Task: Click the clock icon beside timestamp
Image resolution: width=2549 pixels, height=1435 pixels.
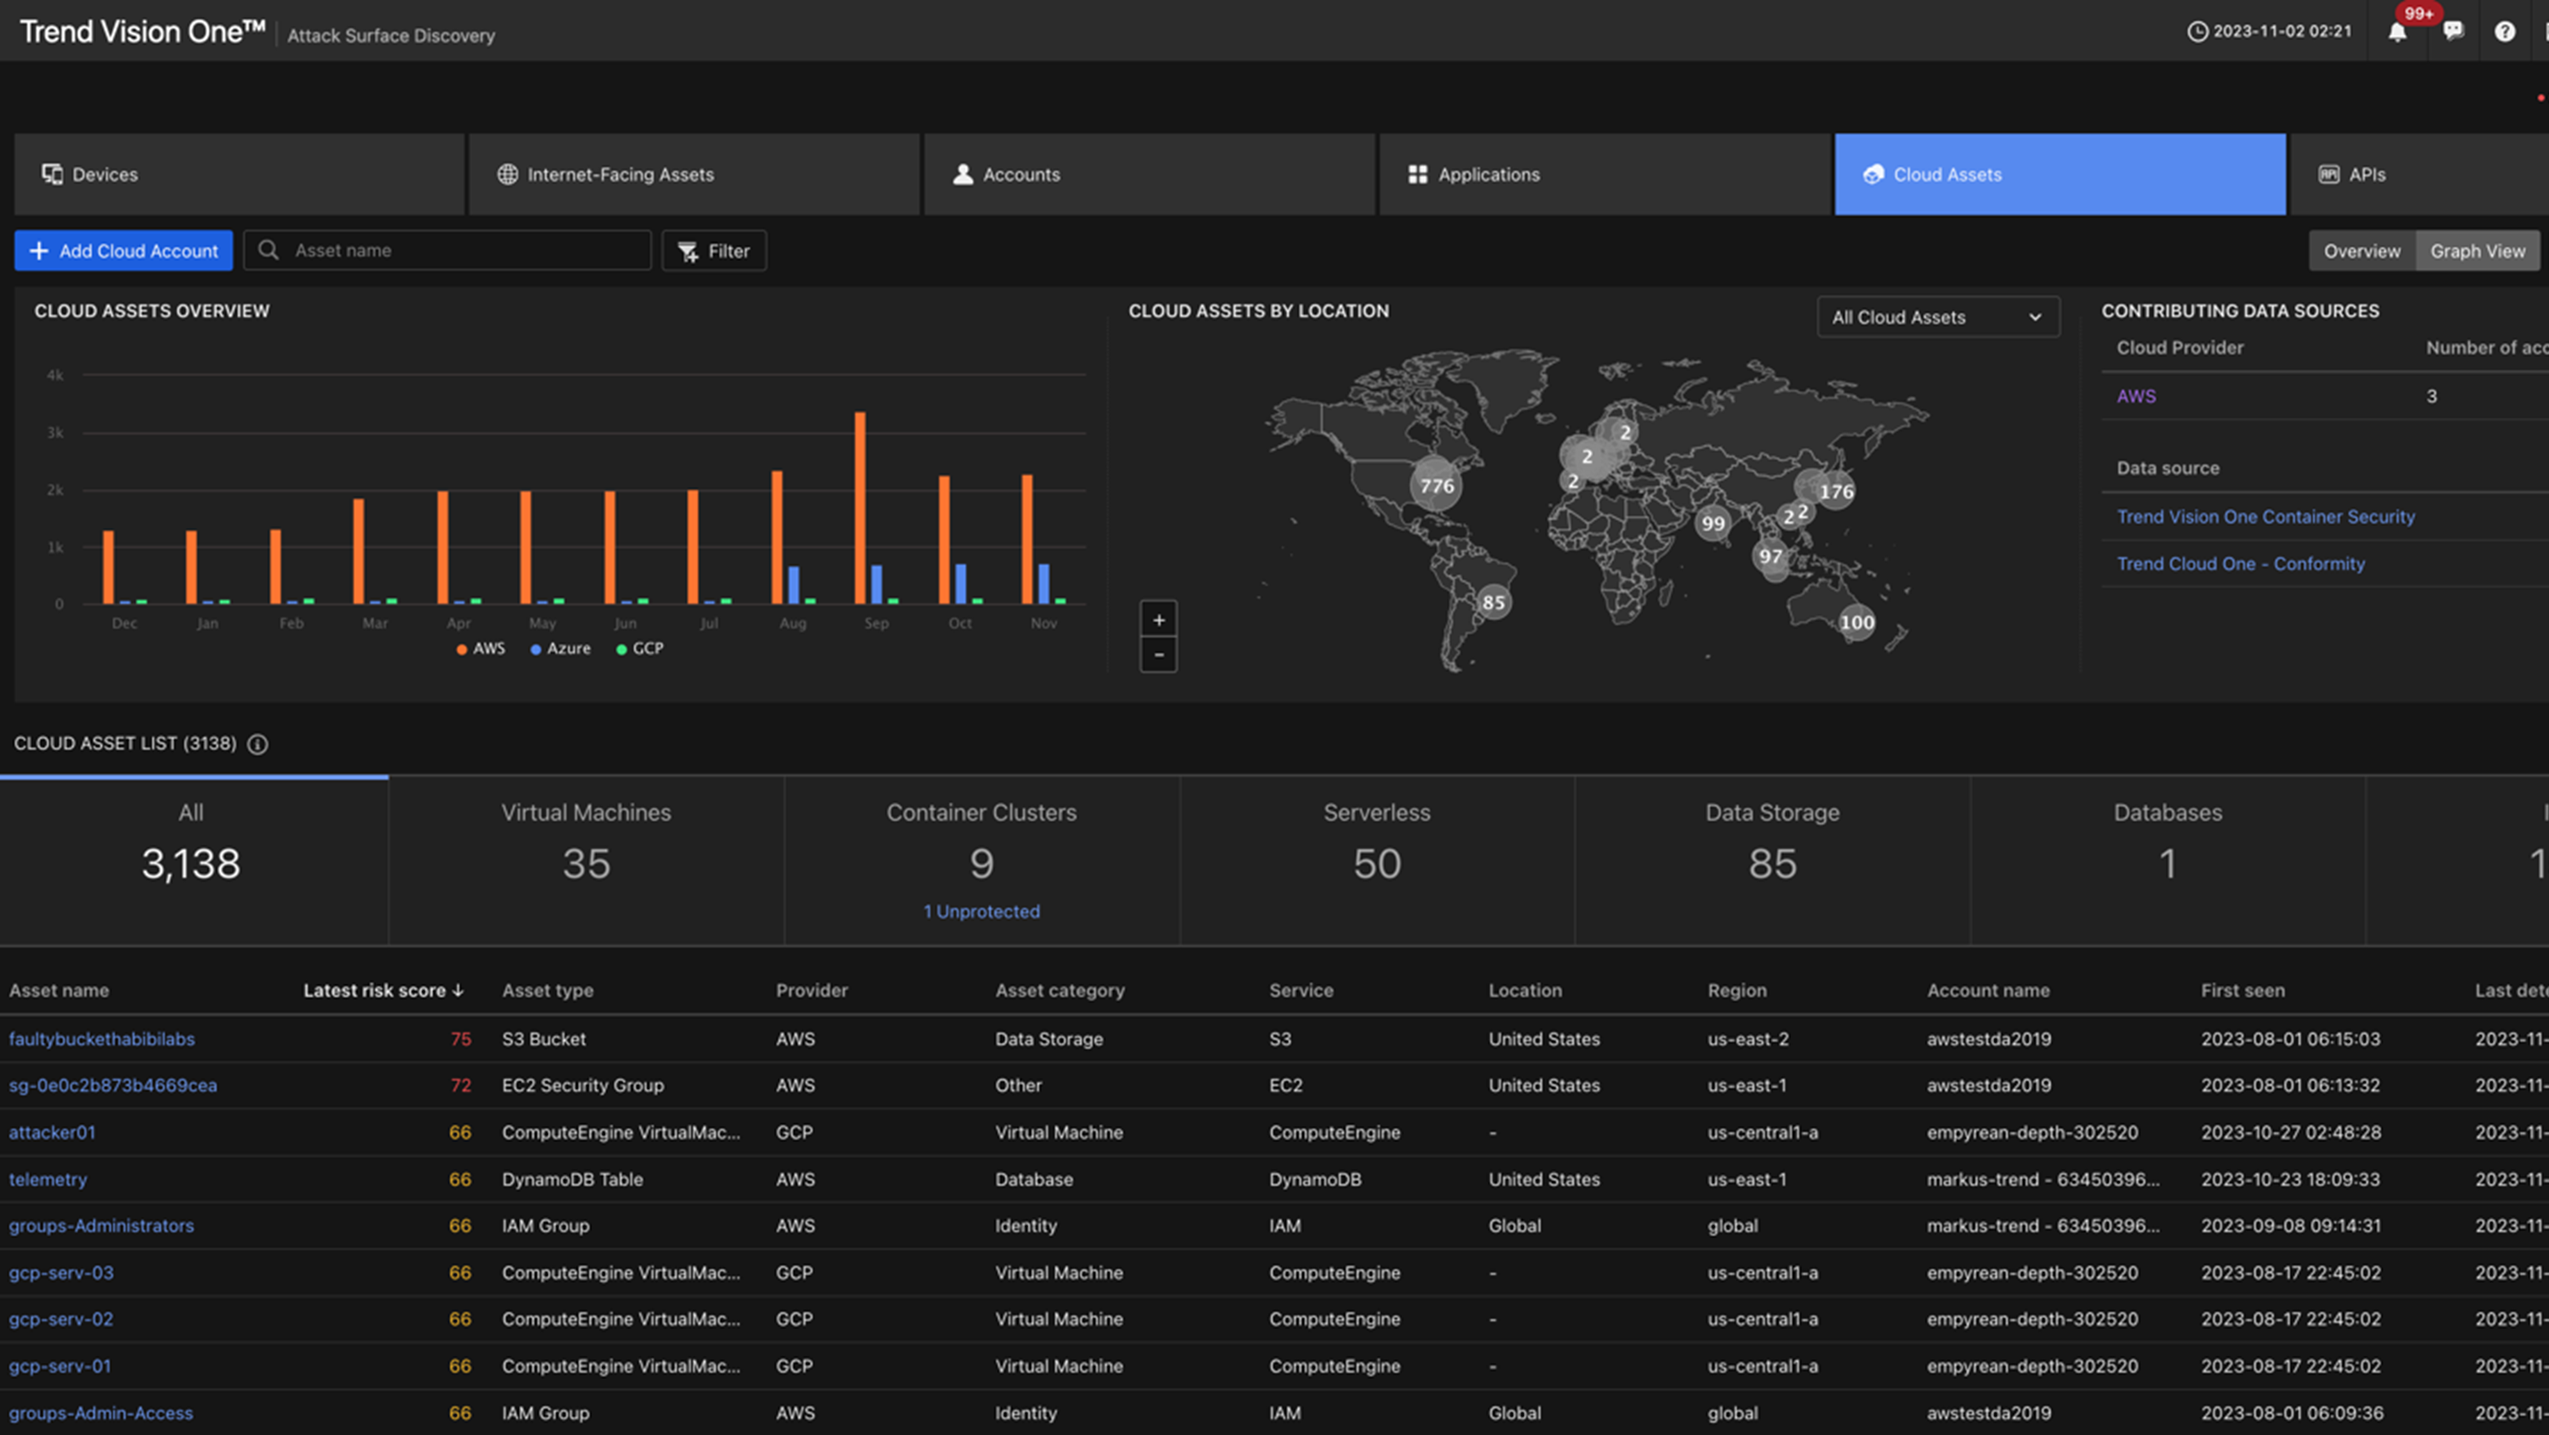Action: (x=2197, y=32)
